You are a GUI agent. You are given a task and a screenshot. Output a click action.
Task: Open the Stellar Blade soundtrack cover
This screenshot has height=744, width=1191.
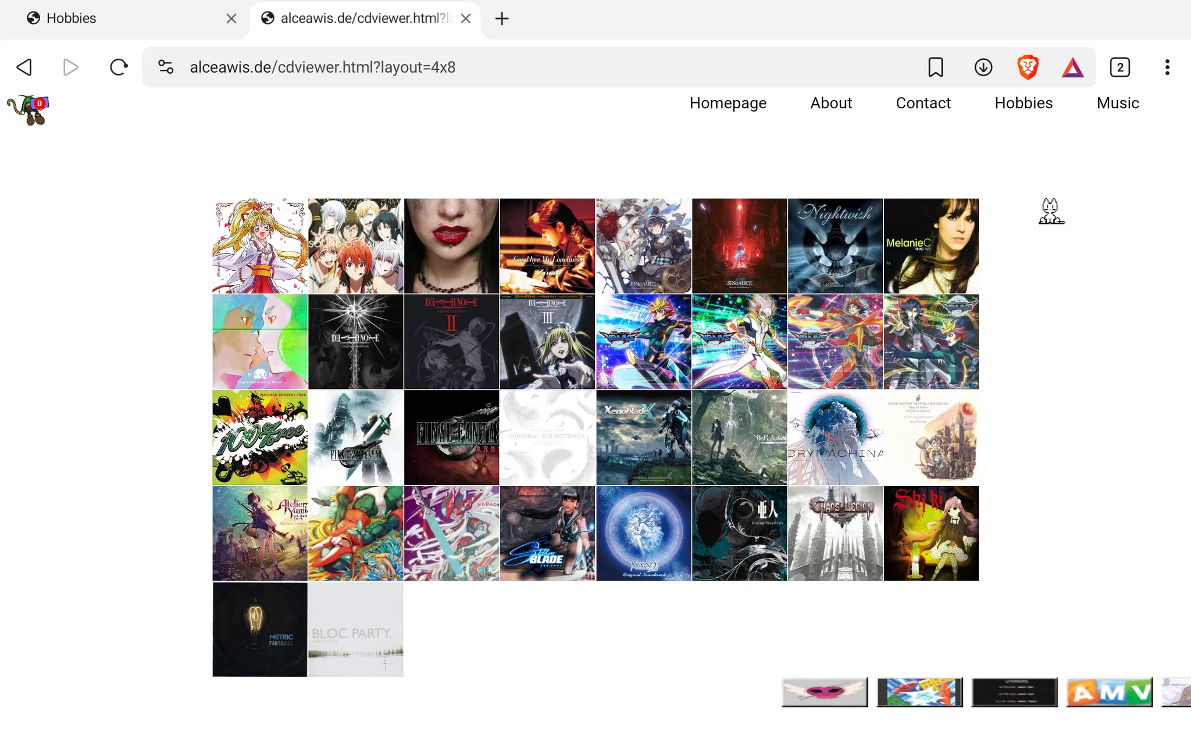[x=547, y=534]
